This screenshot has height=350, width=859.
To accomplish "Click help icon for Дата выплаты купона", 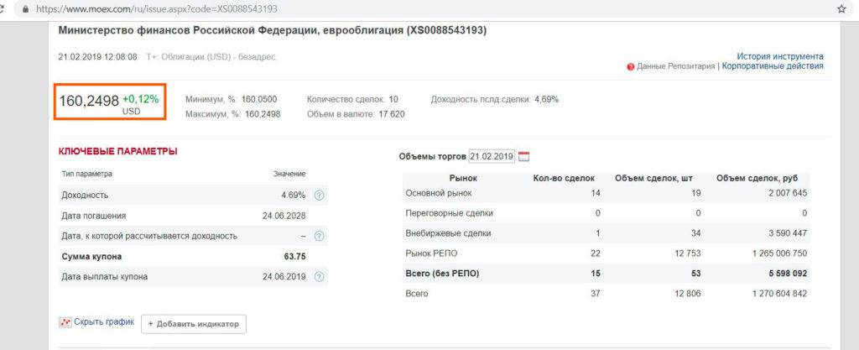I will click(319, 277).
